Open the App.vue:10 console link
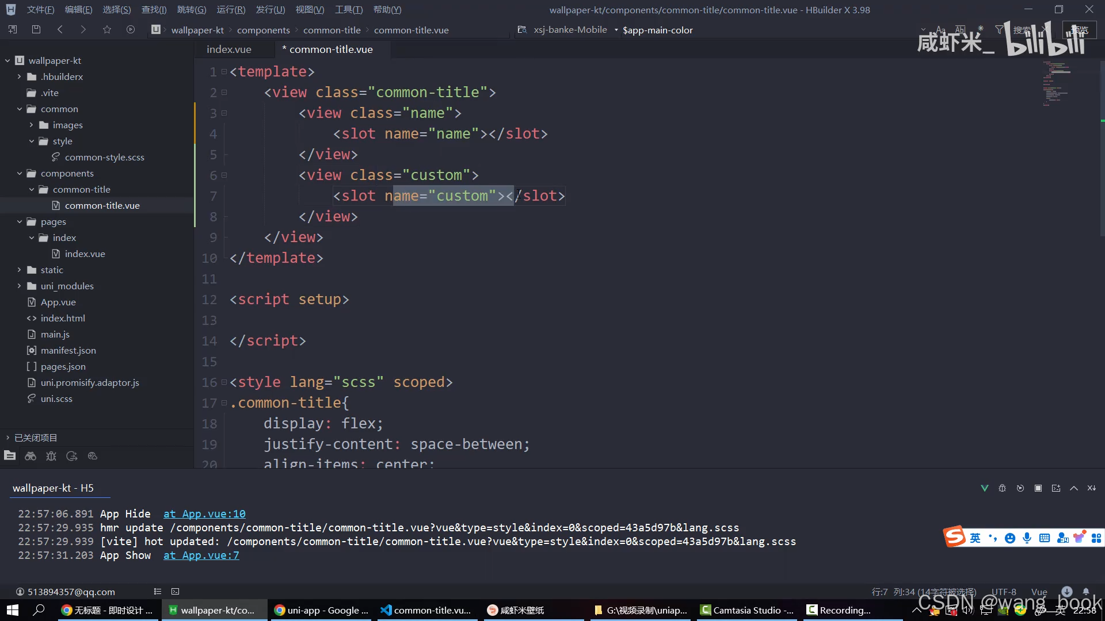Viewport: 1105px width, 621px height. tap(204, 513)
